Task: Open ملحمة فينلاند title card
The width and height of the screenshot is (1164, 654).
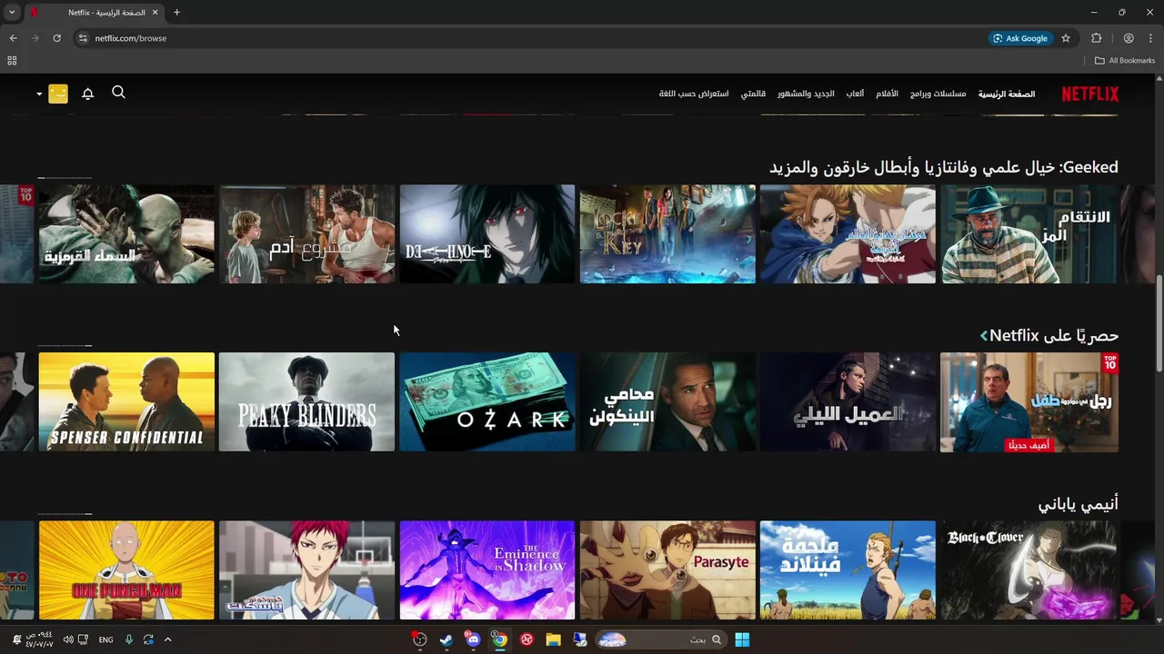Action: tap(848, 570)
